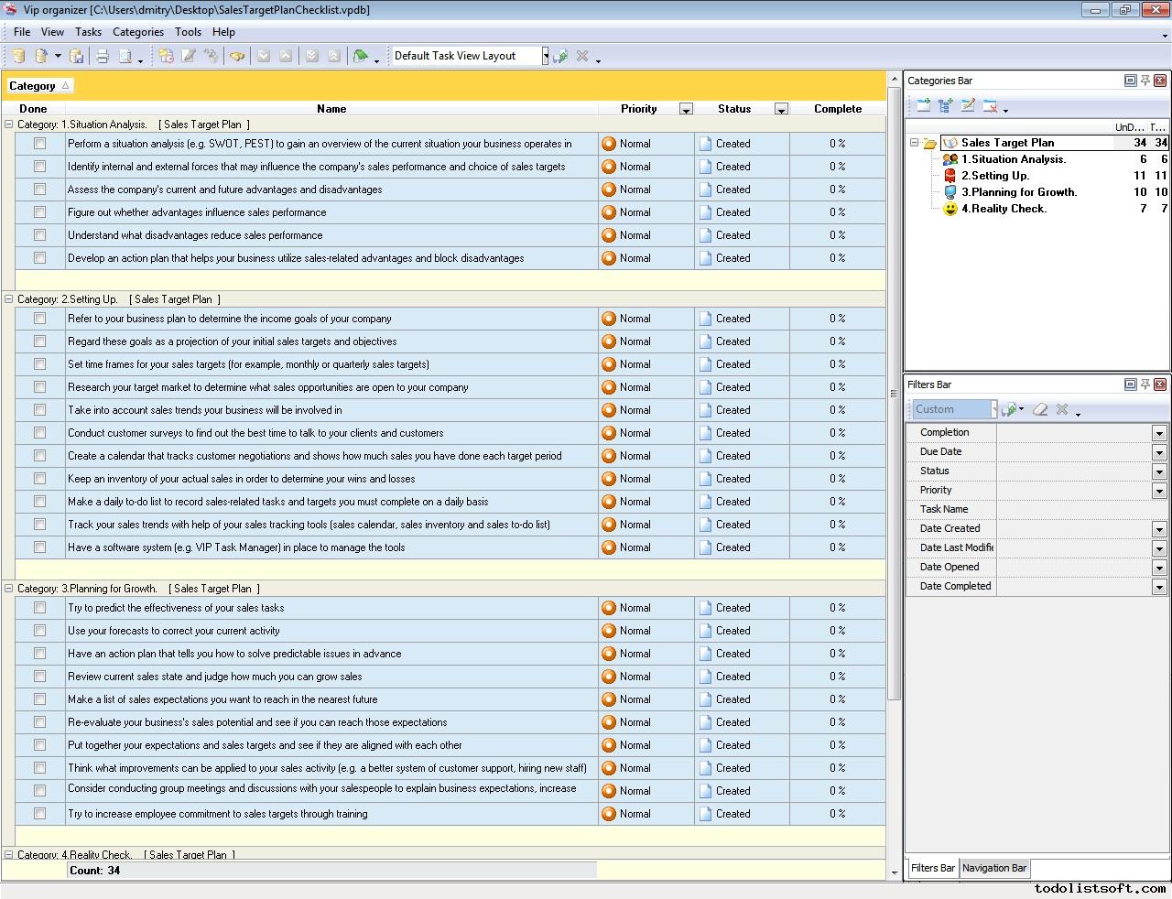Click the Delete Category icon
This screenshot has height=899, width=1172.
pos(990,106)
